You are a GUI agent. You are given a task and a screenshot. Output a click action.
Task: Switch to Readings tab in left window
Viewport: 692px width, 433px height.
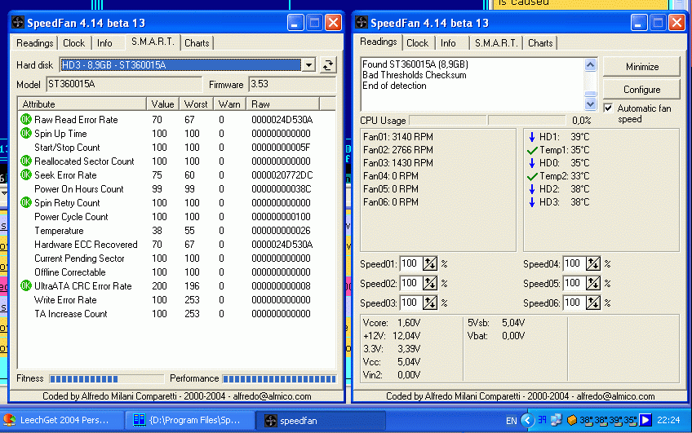34,43
